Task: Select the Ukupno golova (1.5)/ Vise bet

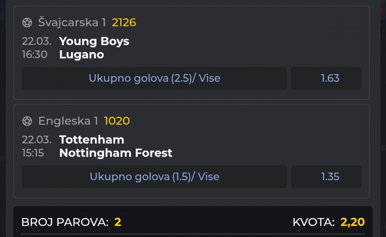Action: [154, 176]
